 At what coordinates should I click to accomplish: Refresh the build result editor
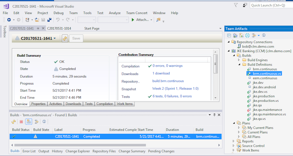click(65, 38)
